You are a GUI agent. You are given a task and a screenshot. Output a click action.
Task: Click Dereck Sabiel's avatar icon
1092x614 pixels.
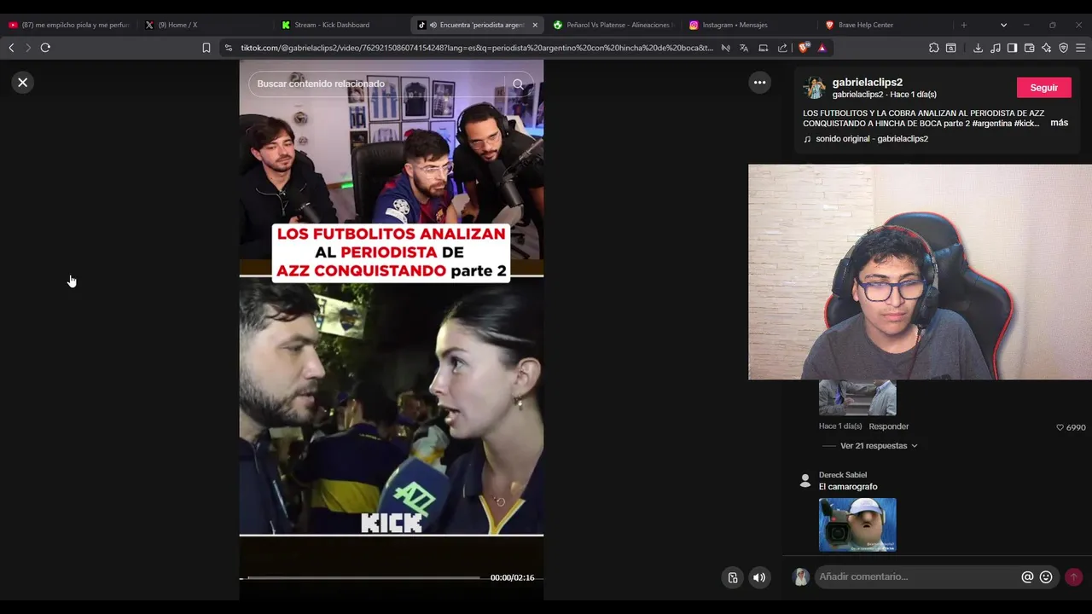pyautogui.click(x=804, y=481)
